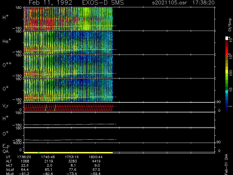Click the second yellow marker in the V,r panel
The height and width of the screenshot is (175, 233).
click(x=55, y=108)
